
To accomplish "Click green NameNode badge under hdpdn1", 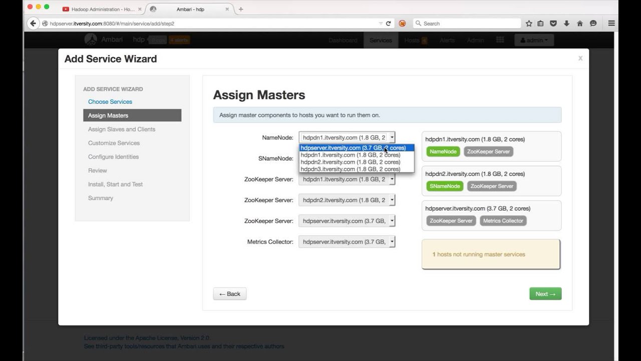I will (443, 151).
